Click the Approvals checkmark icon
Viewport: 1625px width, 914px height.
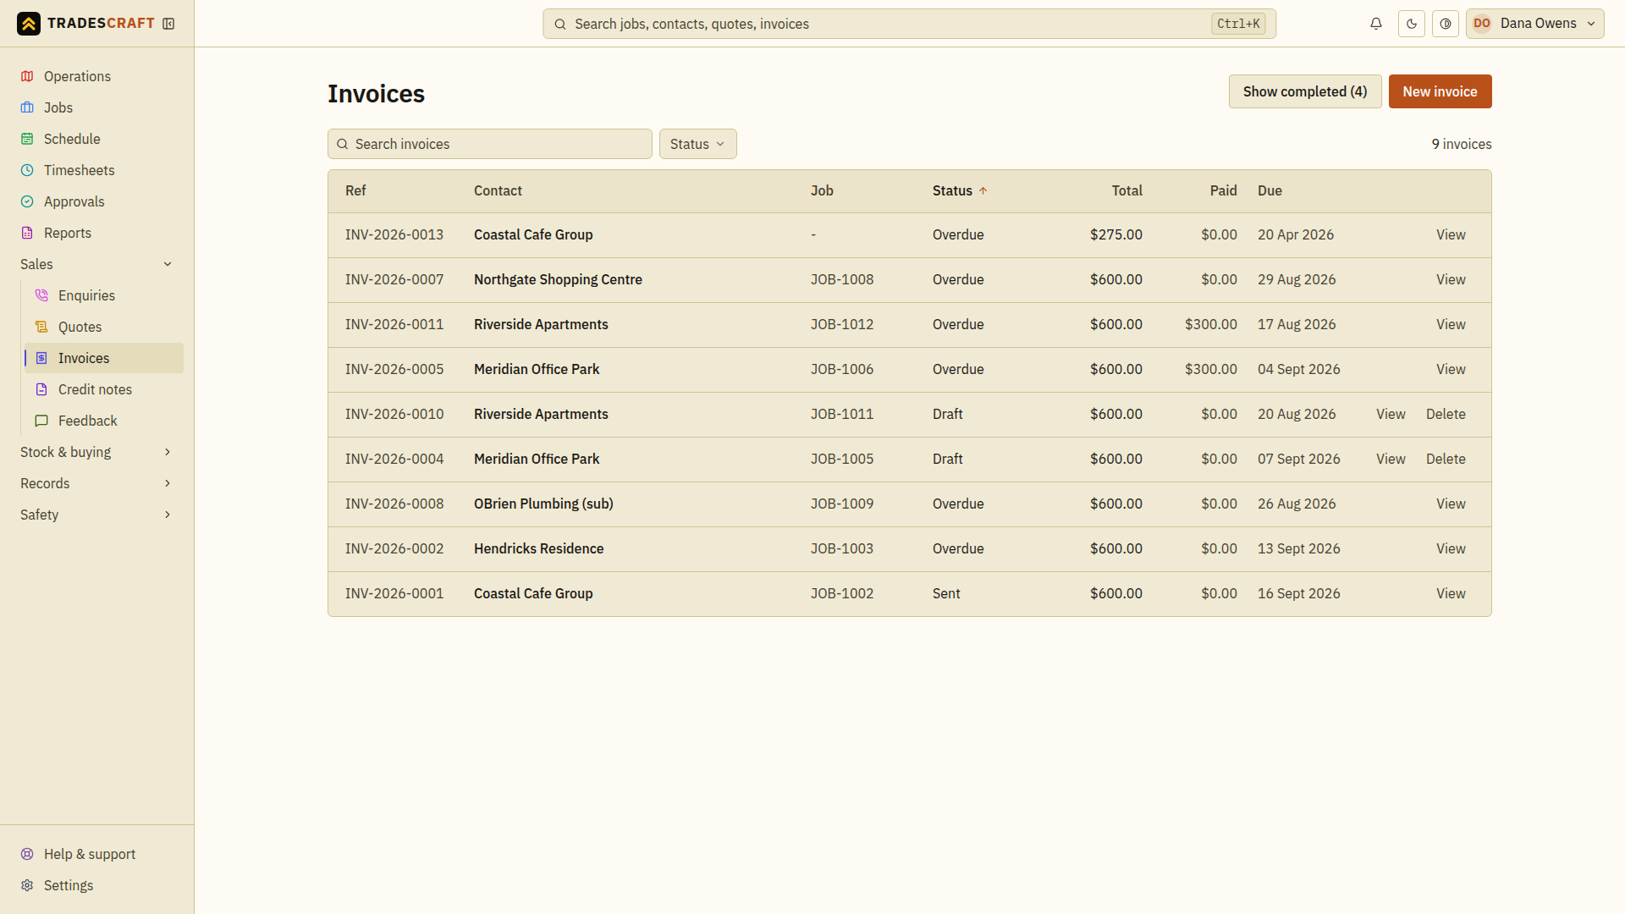coord(27,201)
